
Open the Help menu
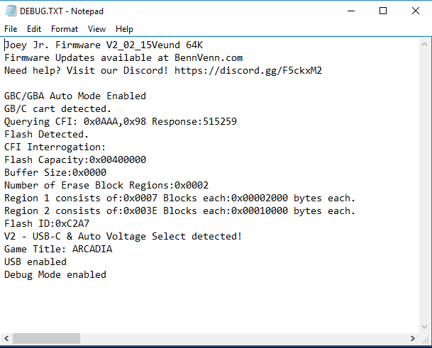click(124, 29)
